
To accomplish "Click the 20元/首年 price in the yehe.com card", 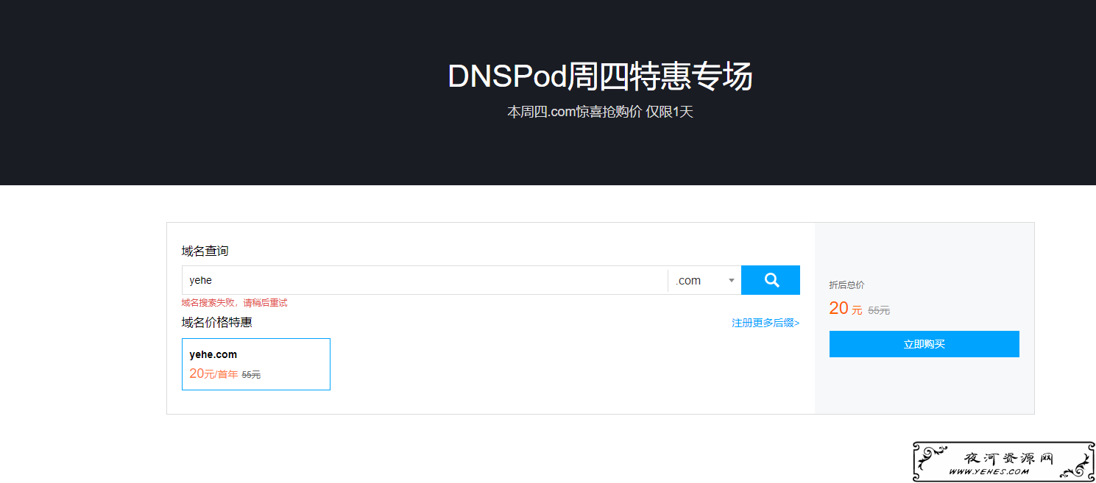I will [x=213, y=373].
